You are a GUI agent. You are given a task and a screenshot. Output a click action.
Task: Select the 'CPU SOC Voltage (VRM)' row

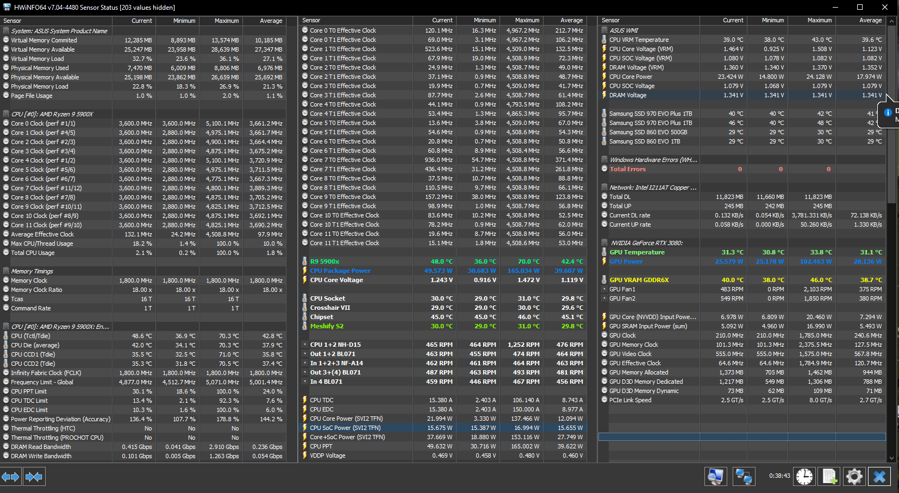click(742, 58)
